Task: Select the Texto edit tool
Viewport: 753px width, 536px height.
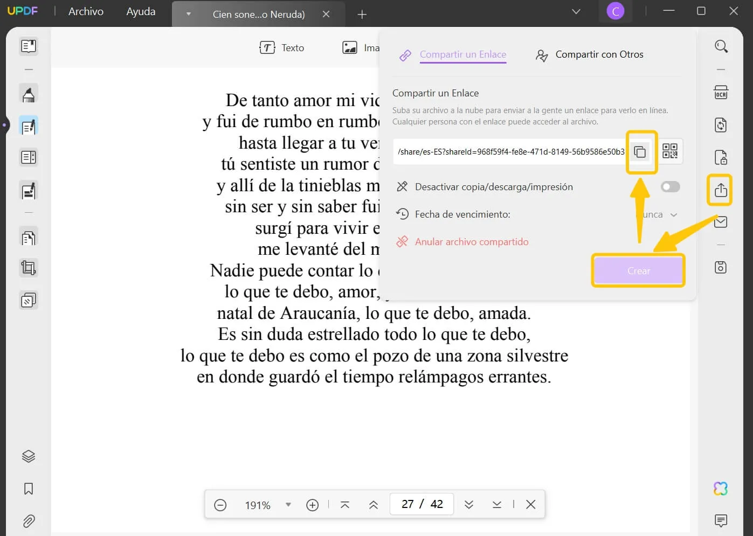Action: tap(282, 48)
